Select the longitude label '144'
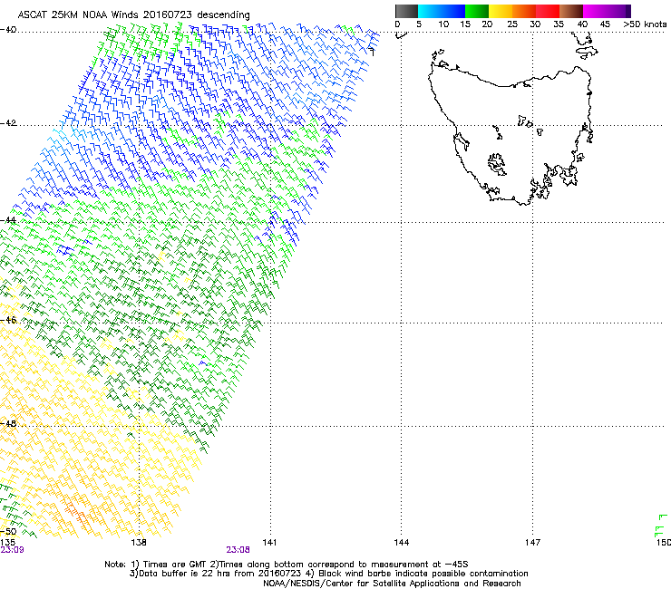 (401, 543)
